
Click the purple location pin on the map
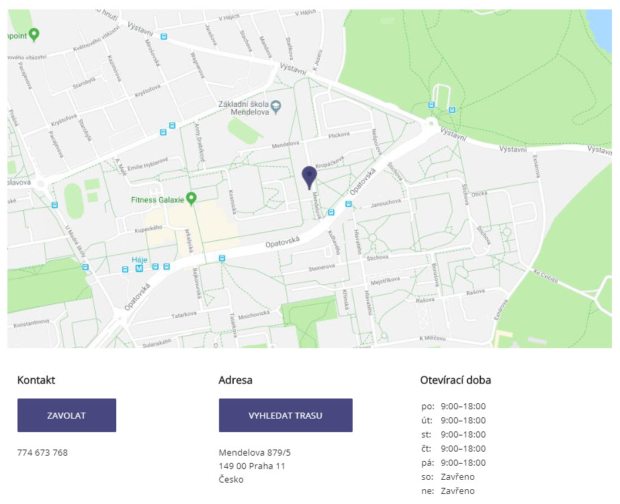(x=309, y=175)
